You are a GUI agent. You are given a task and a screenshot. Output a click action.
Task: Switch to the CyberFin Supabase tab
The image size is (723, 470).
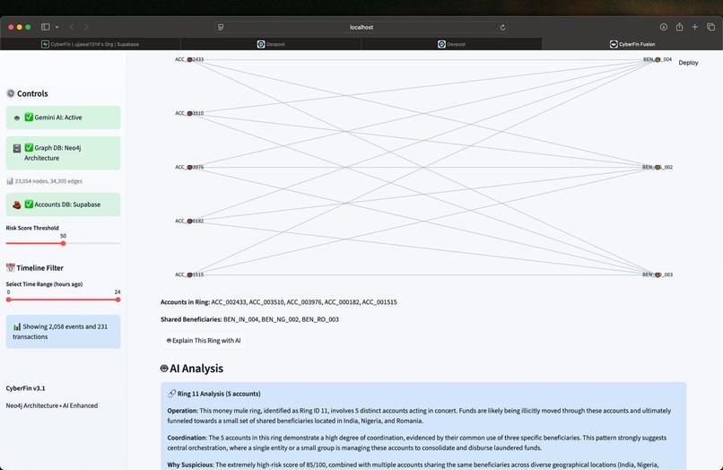pos(91,44)
